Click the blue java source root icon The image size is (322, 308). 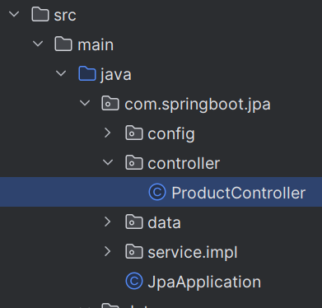(x=87, y=73)
